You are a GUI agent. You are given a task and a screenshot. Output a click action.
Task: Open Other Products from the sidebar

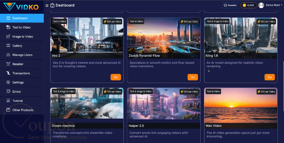pos(22,110)
